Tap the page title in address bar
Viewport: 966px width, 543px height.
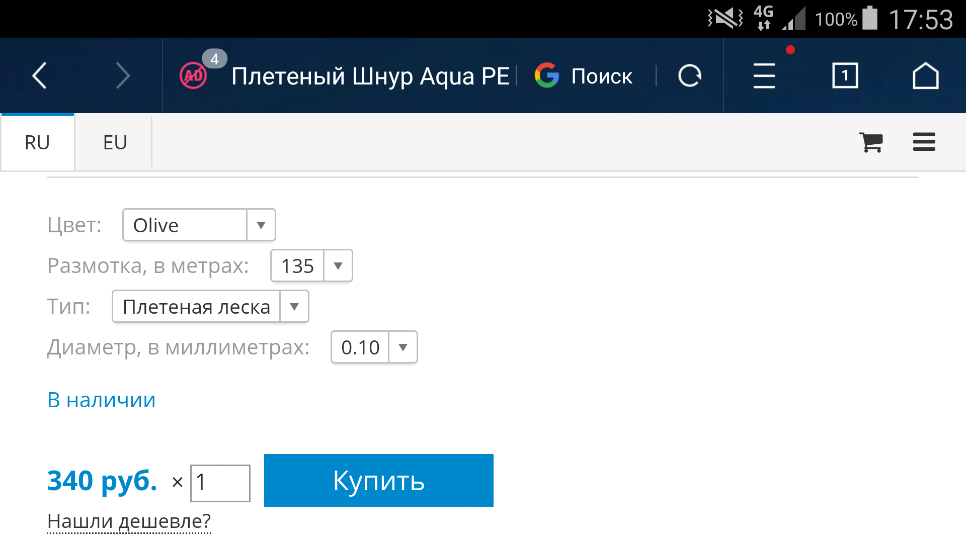(x=370, y=76)
